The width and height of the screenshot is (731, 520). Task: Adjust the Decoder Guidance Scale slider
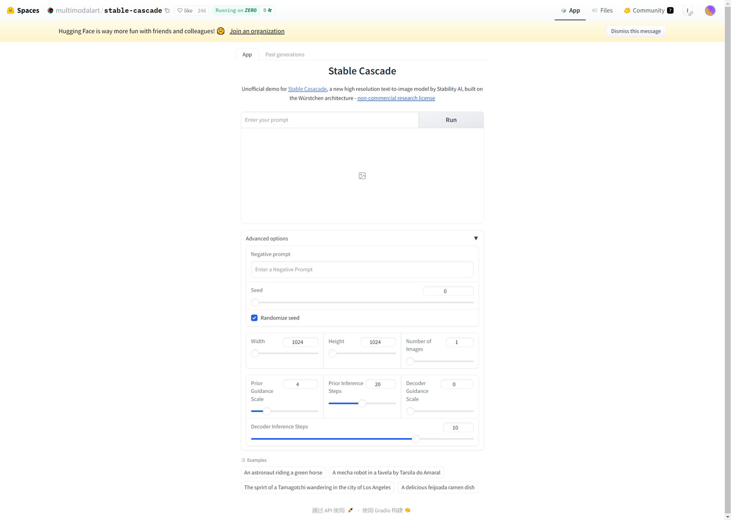[440, 411]
